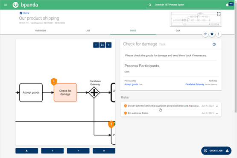Go to next step arrow button
Screen dimensions: 237x158
pyautogui.click(x=78, y=151)
